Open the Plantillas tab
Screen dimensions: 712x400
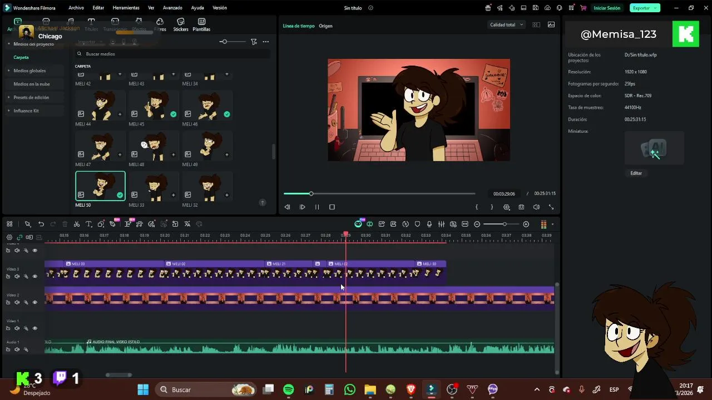click(201, 24)
